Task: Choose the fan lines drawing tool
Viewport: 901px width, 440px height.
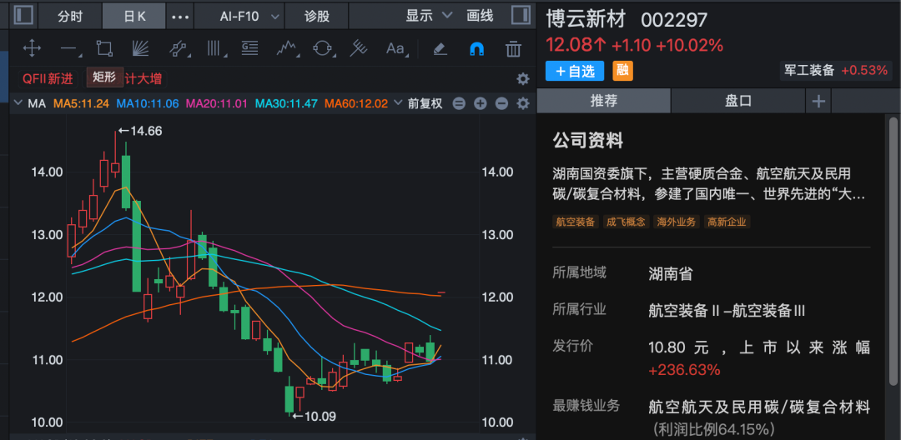Action: tap(141, 48)
